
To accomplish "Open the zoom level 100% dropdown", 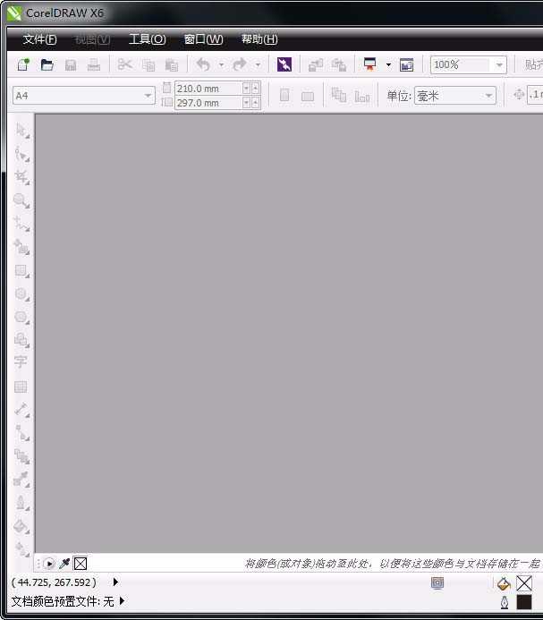I will (x=499, y=65).
